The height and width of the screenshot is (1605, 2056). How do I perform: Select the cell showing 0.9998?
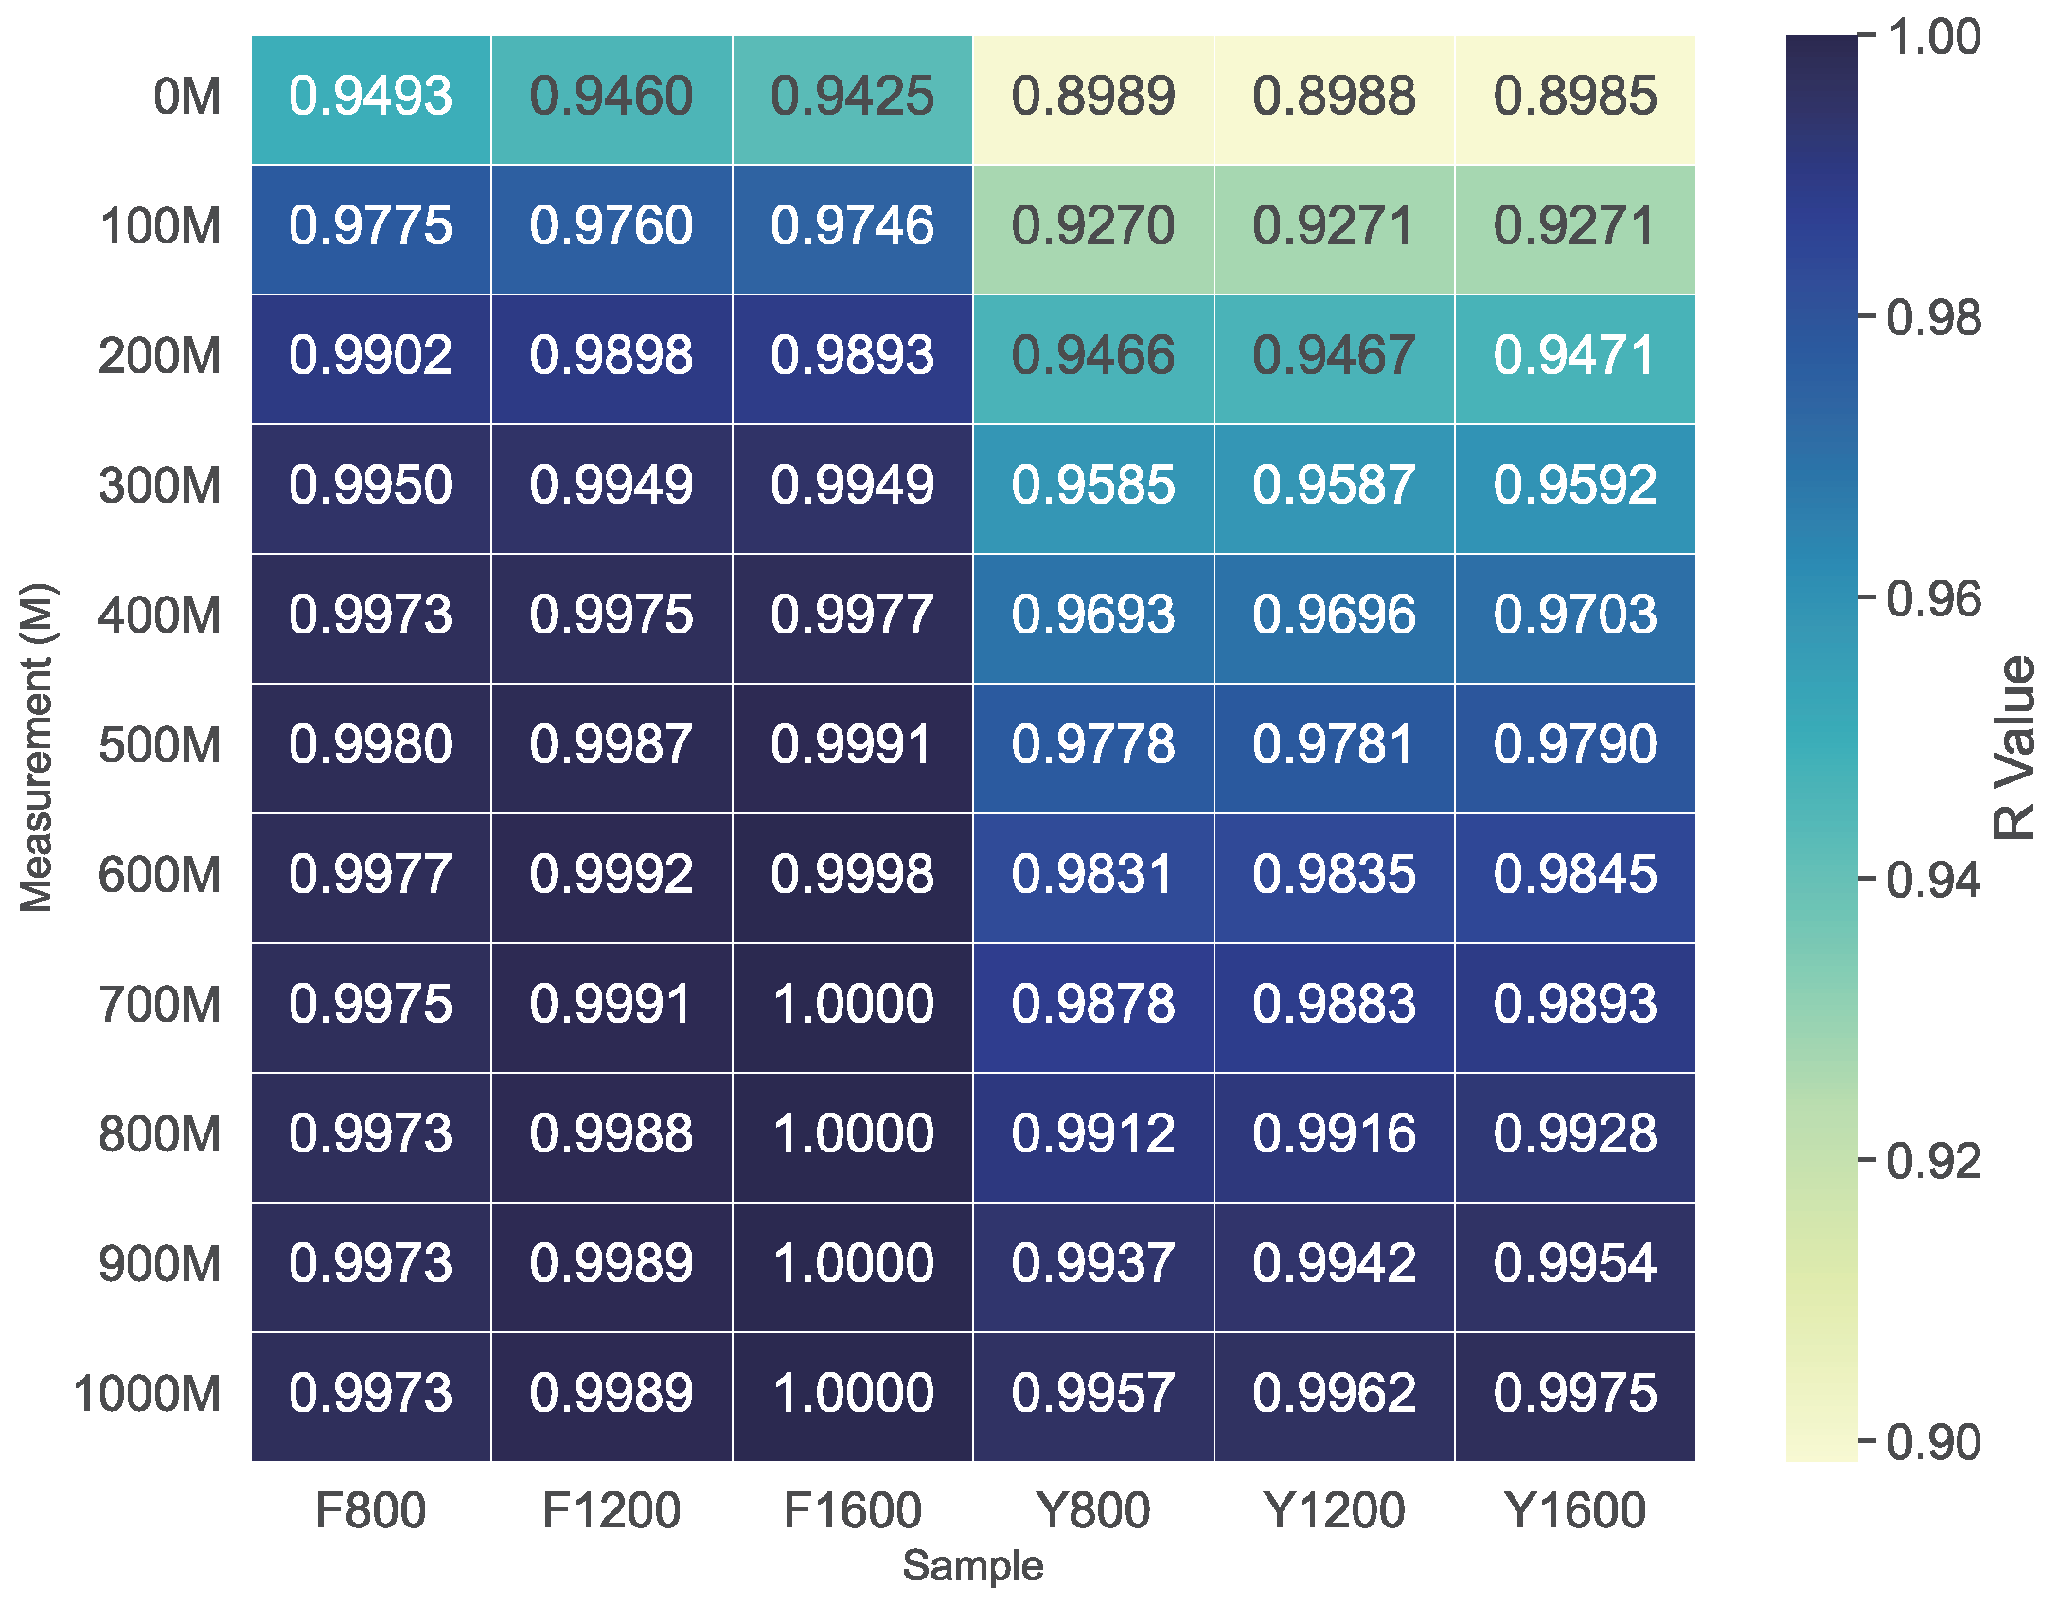852,876
